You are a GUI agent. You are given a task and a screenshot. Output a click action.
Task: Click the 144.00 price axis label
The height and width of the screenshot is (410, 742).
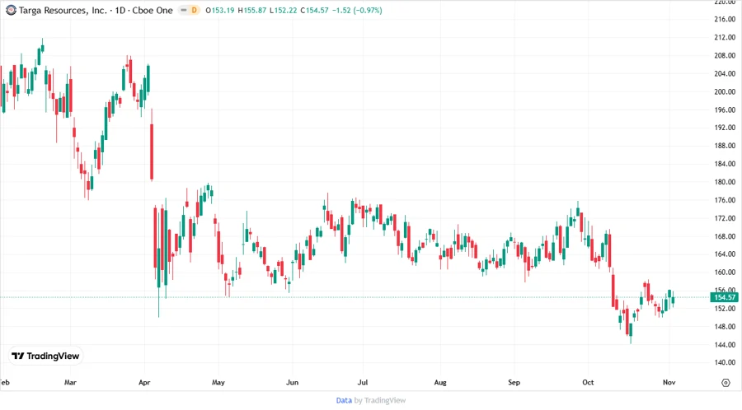pyautogui.click(x=725, y=345)
